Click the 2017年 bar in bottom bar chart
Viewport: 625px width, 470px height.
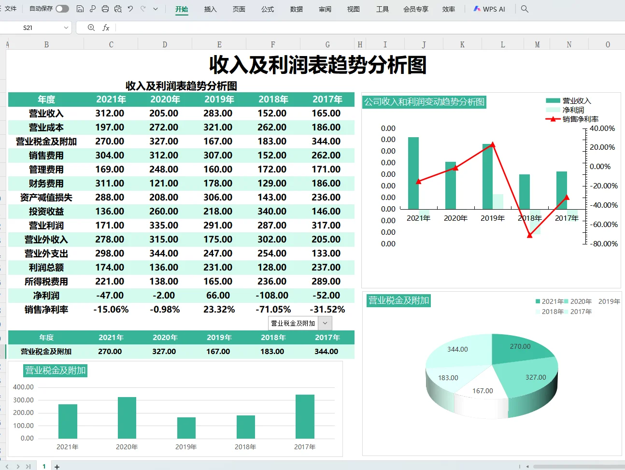pyautogui.click(x=305, y=416)
